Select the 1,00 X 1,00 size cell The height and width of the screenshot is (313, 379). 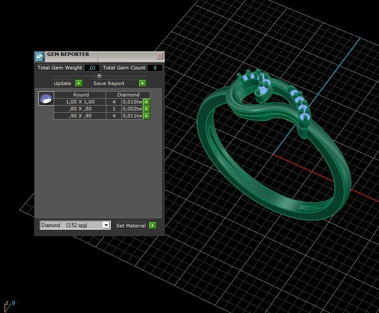tap(80, 102)
